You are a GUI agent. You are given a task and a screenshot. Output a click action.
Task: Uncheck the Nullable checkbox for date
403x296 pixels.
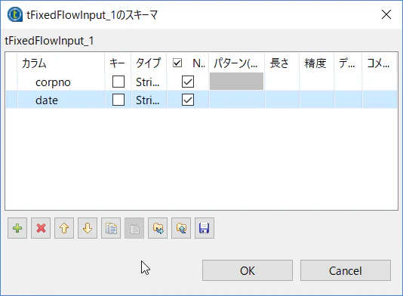tap(188, 100)
